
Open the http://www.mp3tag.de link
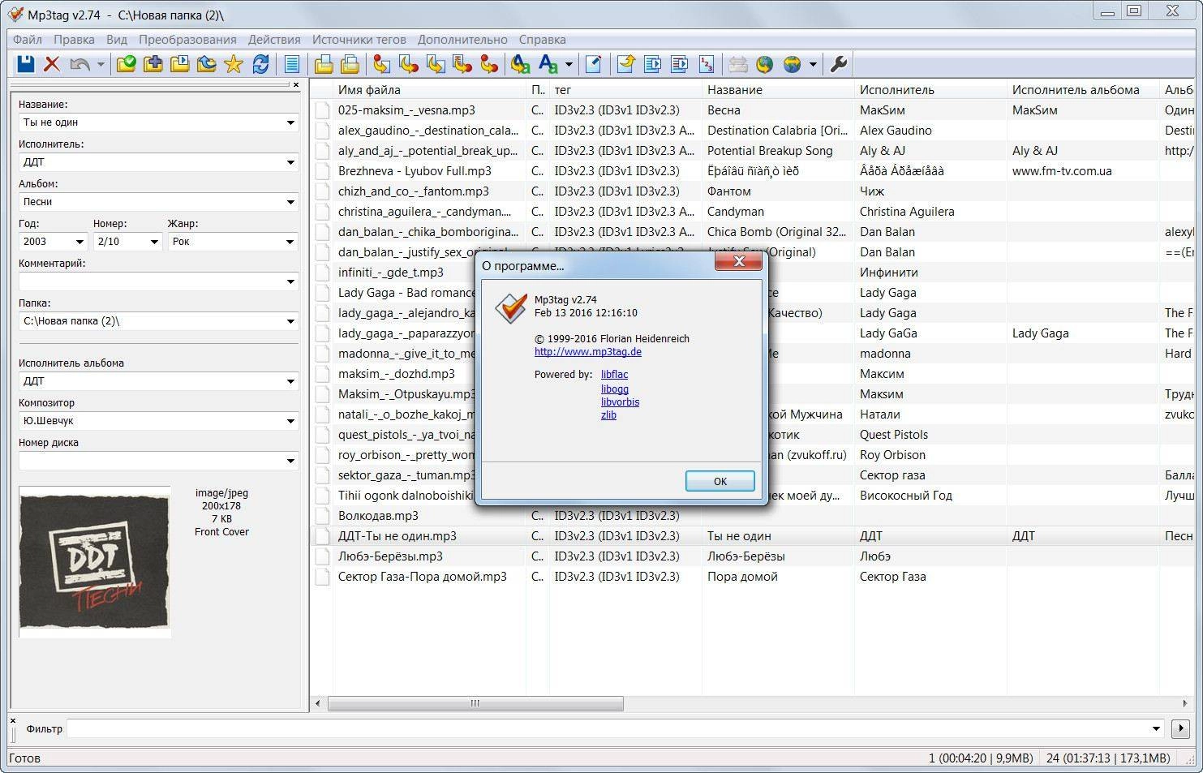click(x=588, y=352)
